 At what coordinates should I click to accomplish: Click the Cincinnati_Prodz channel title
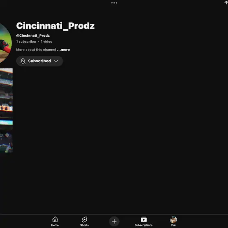55,26
